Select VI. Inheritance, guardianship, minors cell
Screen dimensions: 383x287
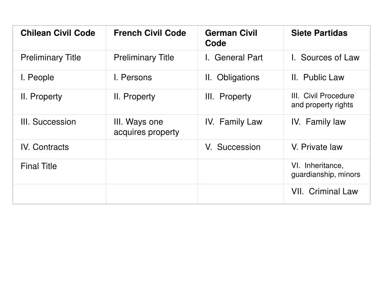(x=327, y=171)
